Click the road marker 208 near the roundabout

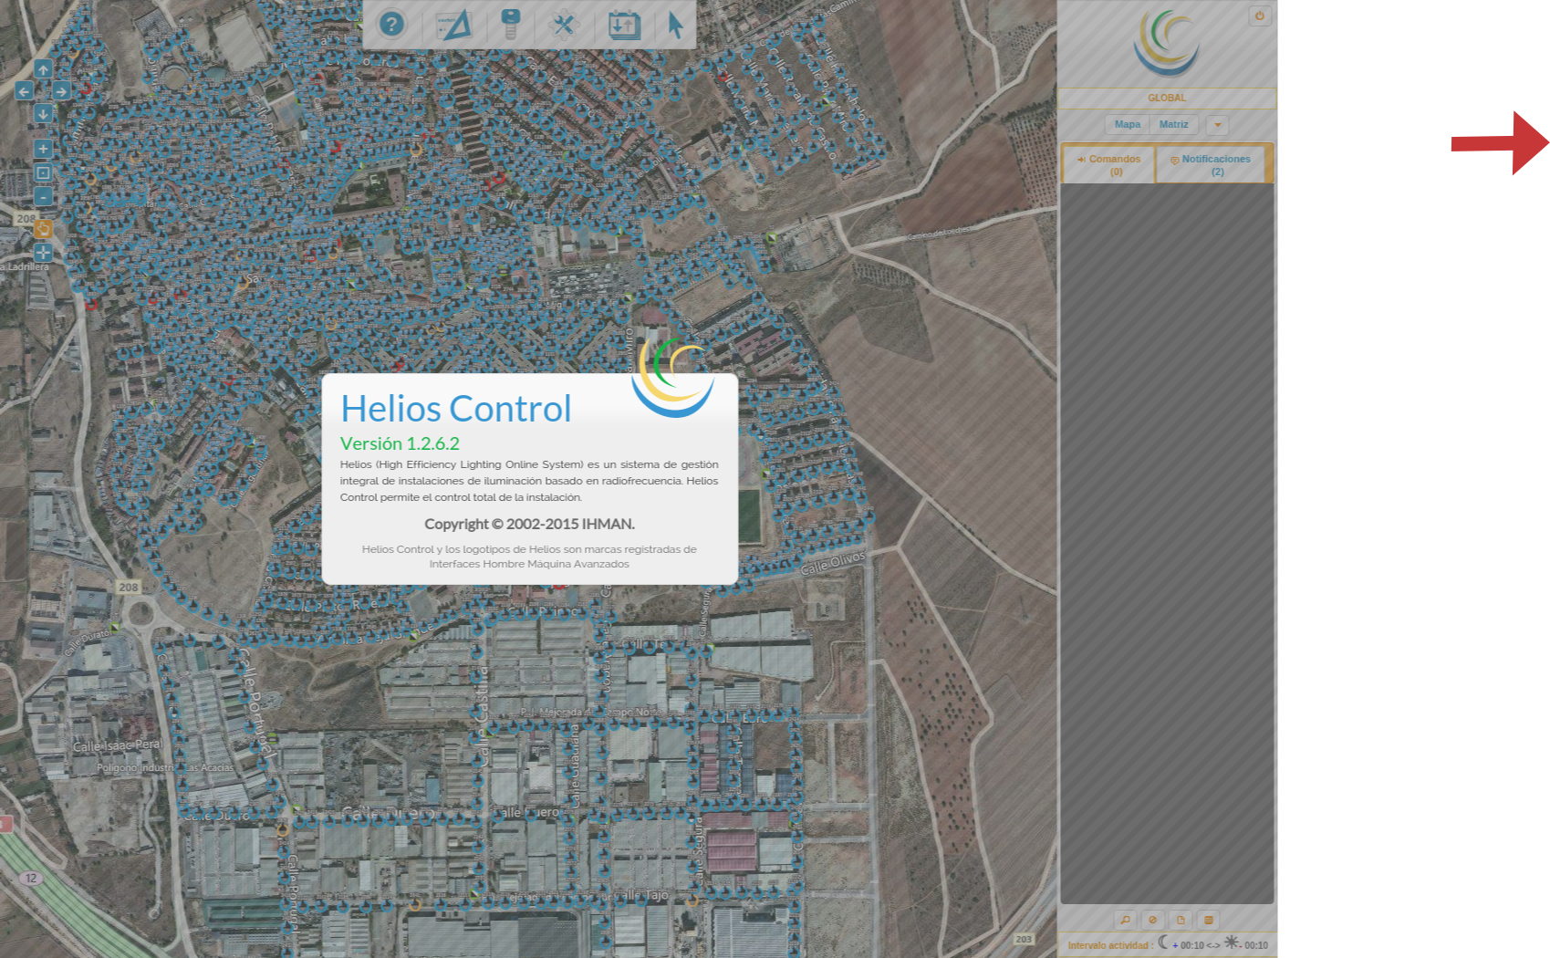129,587
